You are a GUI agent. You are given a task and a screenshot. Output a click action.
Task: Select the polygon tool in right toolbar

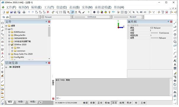[175, 34]
